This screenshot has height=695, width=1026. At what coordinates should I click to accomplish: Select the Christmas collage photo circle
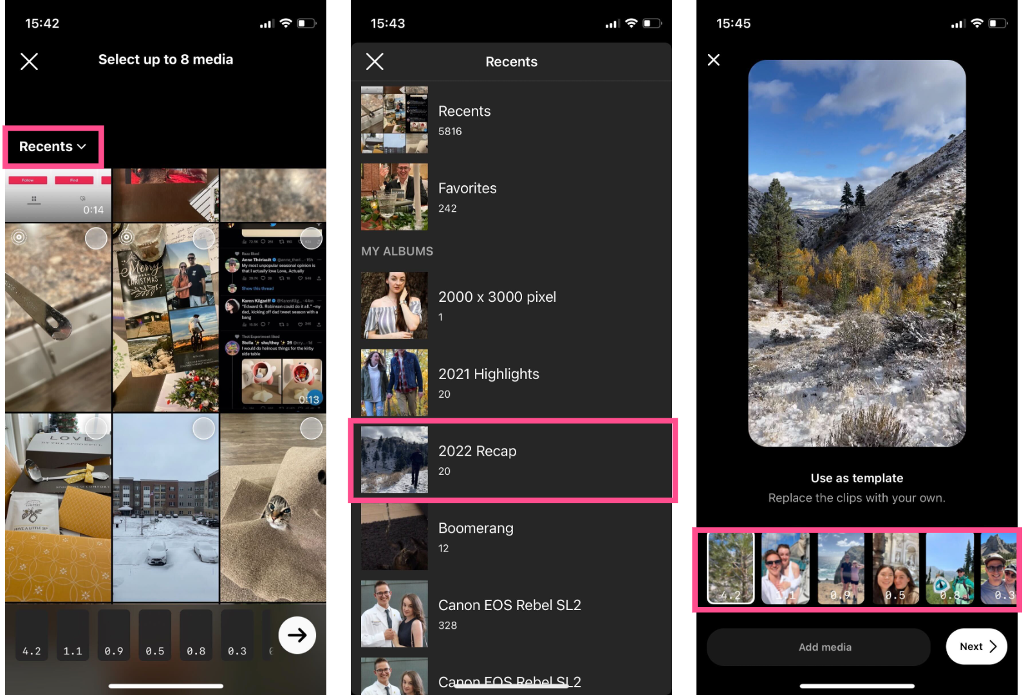203,239
